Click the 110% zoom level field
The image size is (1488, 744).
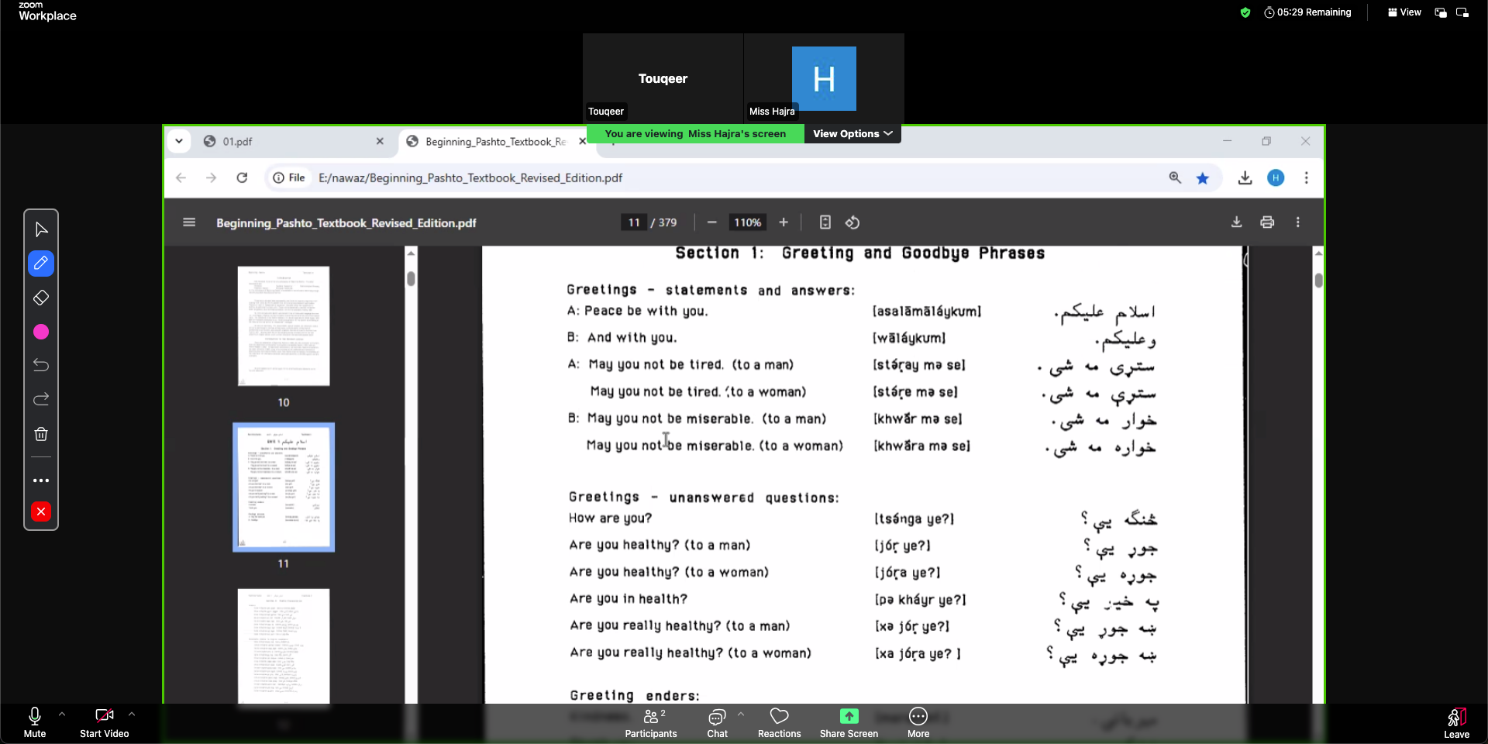coord(747,222)
